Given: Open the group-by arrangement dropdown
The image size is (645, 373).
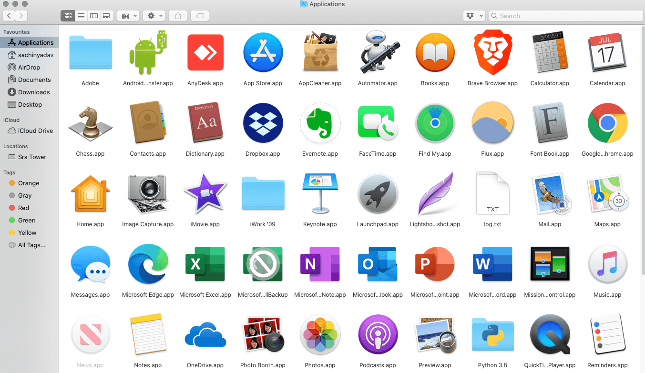Looking at the screenshot, I should 128,16.
